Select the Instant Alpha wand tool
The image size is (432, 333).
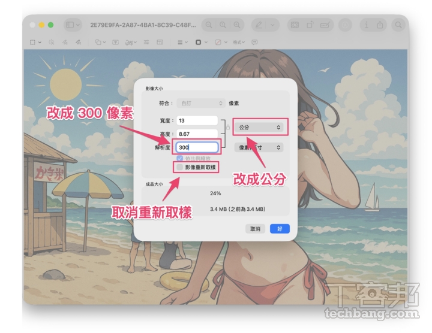(x=51, y=42)
